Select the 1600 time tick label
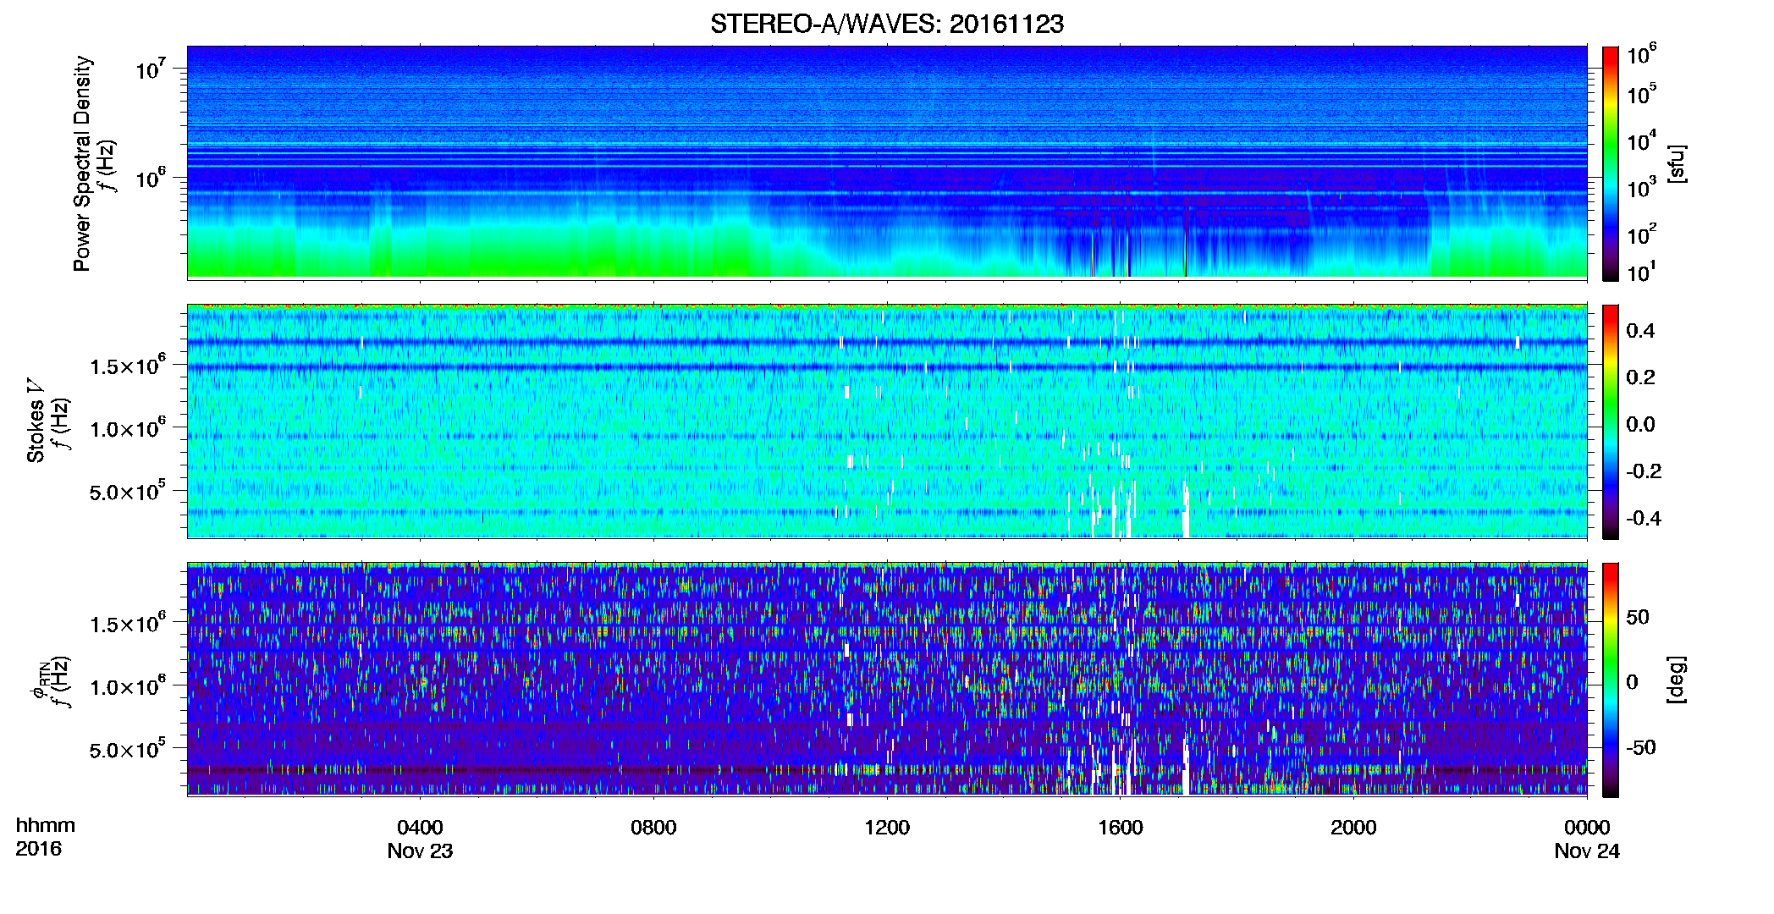The width and height of the screenshot is (1774, 914). tap(1121, 828)
